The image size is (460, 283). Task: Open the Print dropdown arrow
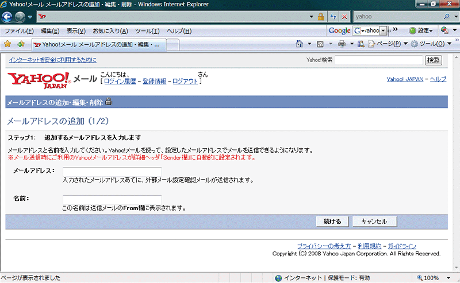pyautogui.click(x=352, y=44)
